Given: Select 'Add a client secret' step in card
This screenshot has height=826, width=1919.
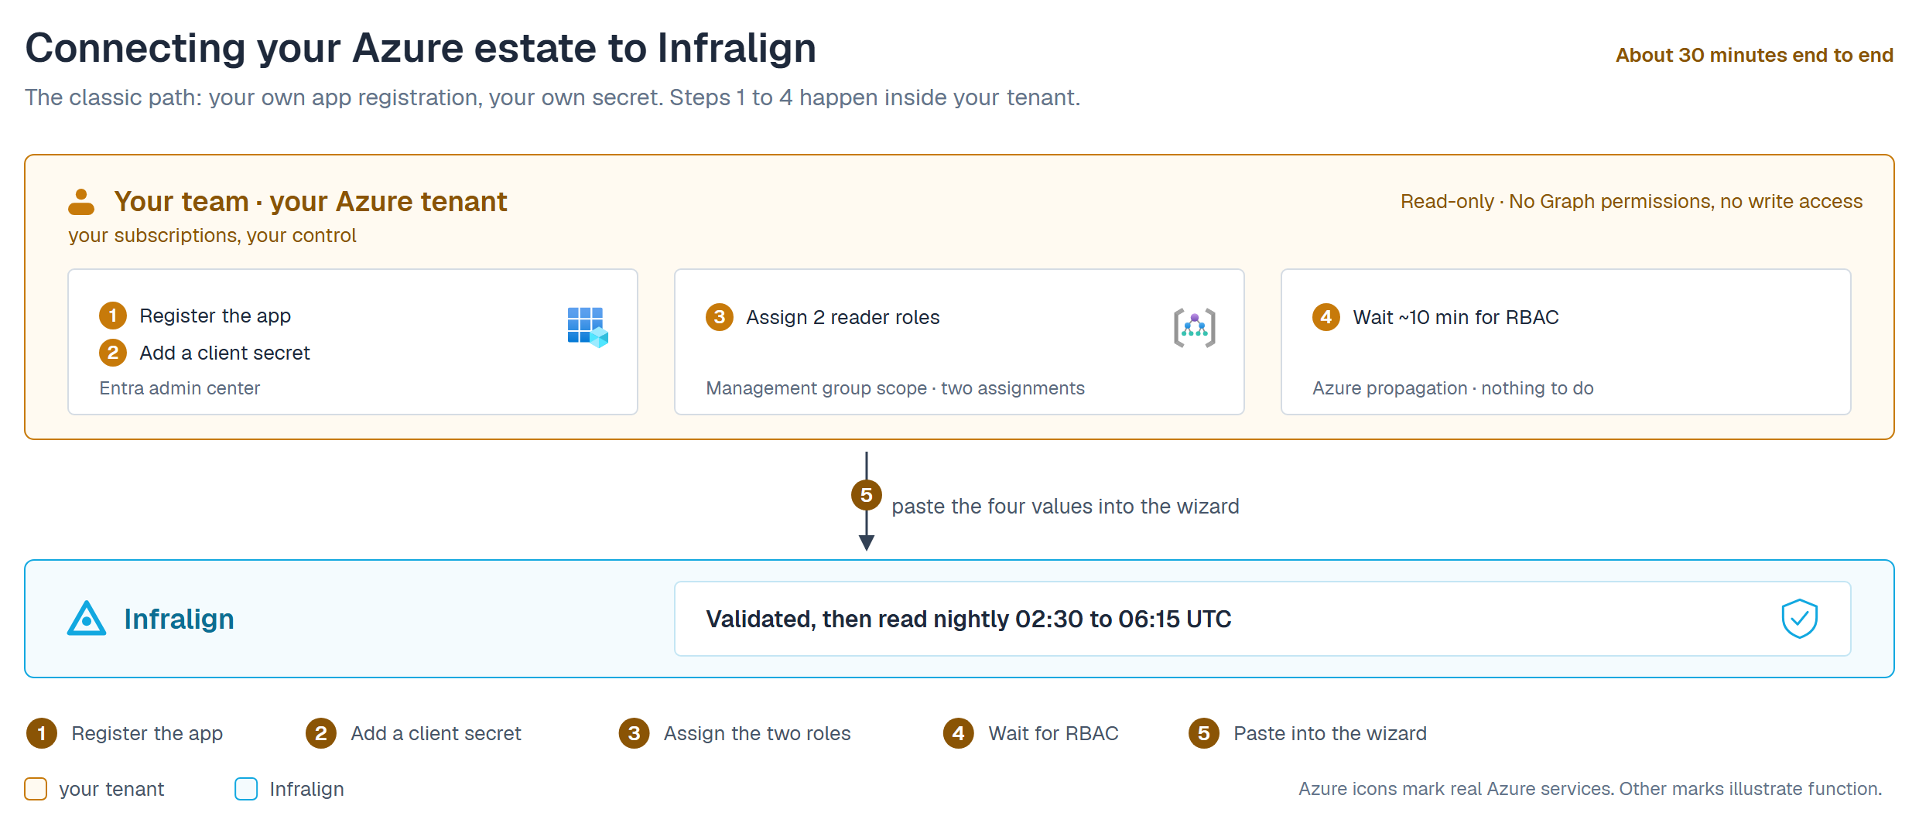Looking at the screenshot, I should coord(204,353).
